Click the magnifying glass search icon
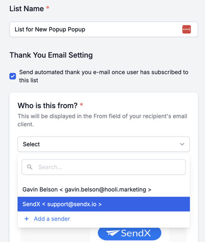This screenshot has height=242, width=205. (x=30, y=167)
